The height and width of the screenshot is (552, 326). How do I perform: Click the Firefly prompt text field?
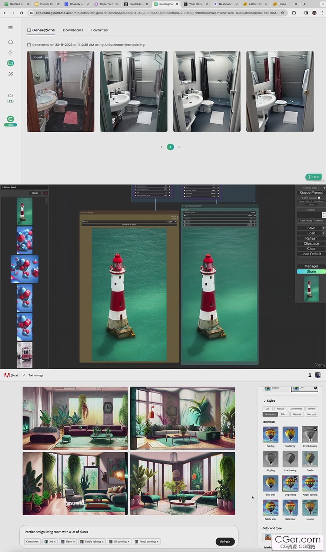tap(129, 532)
